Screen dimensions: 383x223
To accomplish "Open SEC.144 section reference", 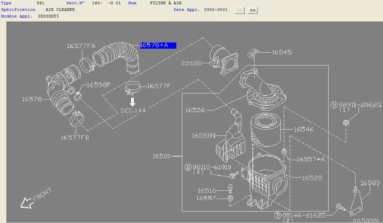I will coord(133,110).
